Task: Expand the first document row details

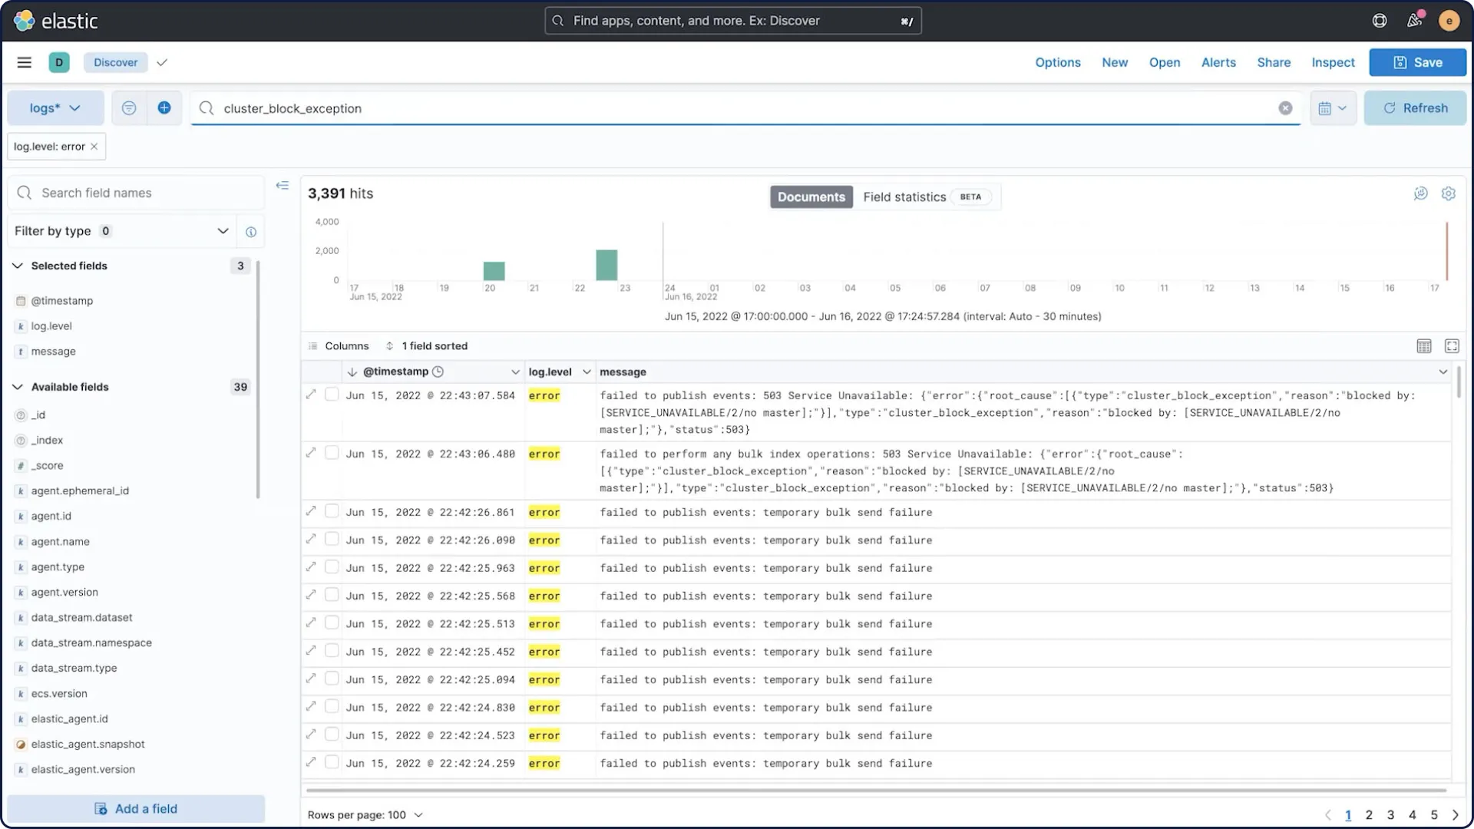Action: pos(311,395)
